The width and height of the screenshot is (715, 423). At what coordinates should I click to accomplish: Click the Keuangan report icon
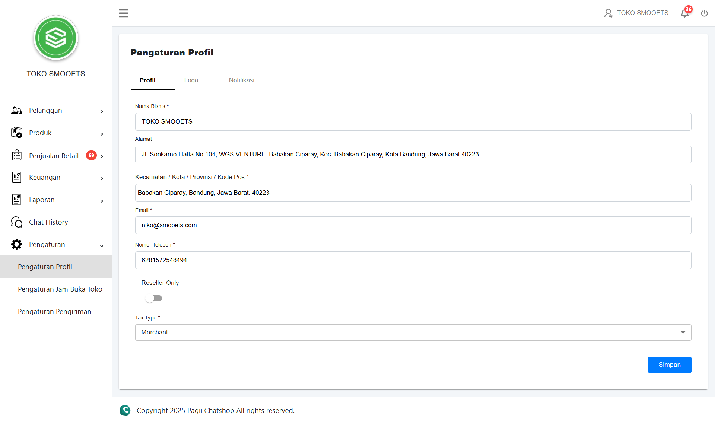coord(17,178)
